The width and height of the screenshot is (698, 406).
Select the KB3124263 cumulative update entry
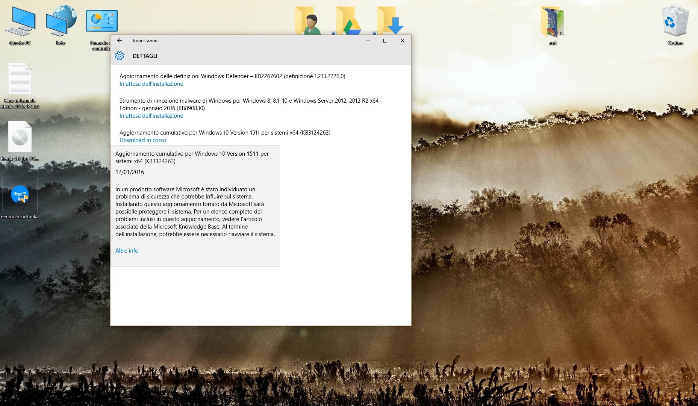click(225, 132)
